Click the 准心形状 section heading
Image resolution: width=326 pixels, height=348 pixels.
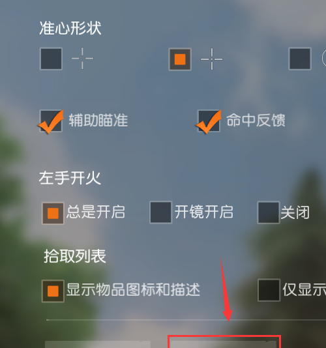[x=70, y=28]
